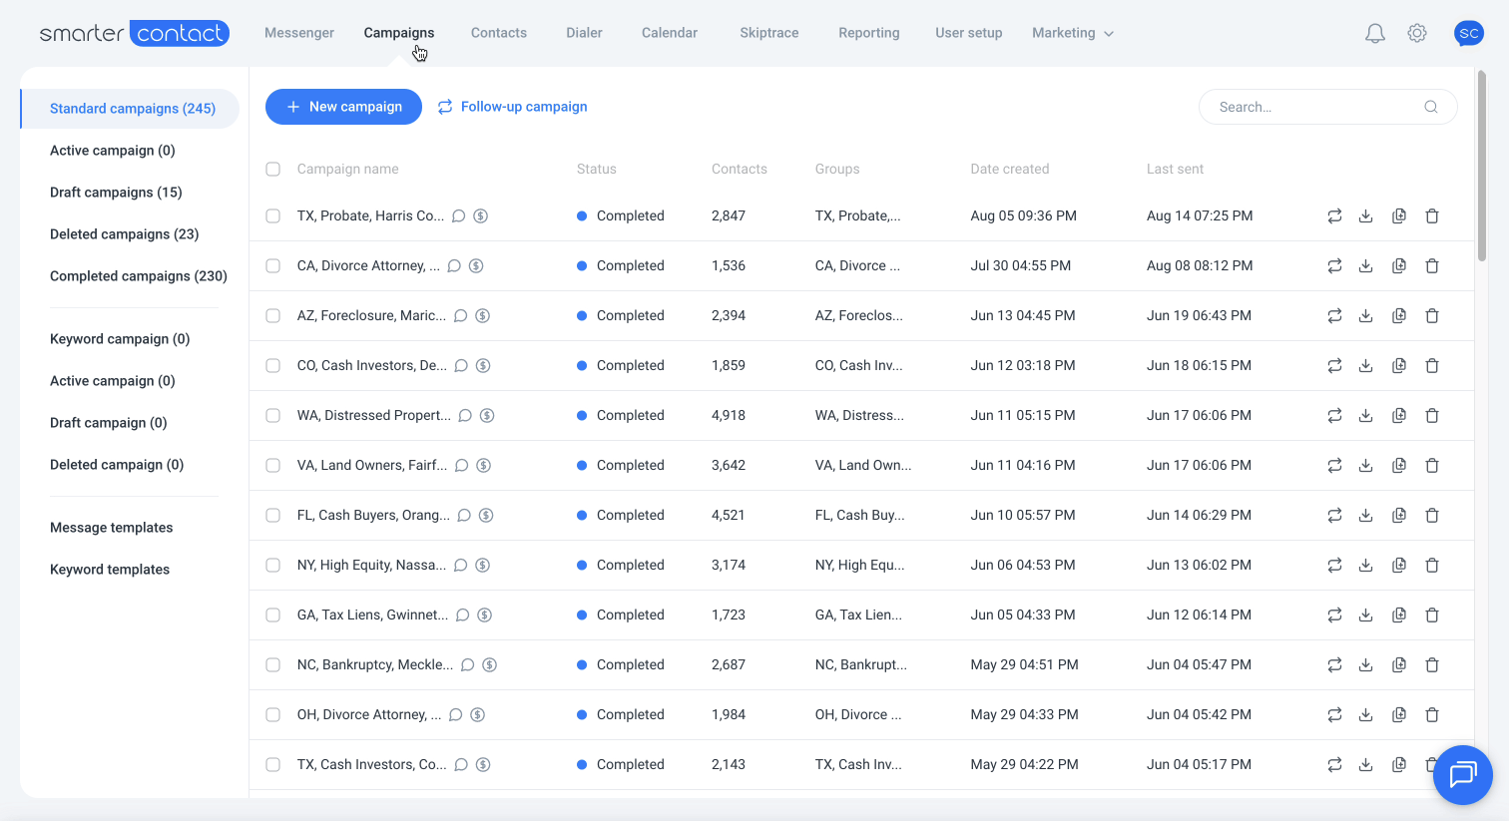Screen dimensions: 1509x821
Task: Click the search magnifier icon
Action: (x=1431, y=107)
